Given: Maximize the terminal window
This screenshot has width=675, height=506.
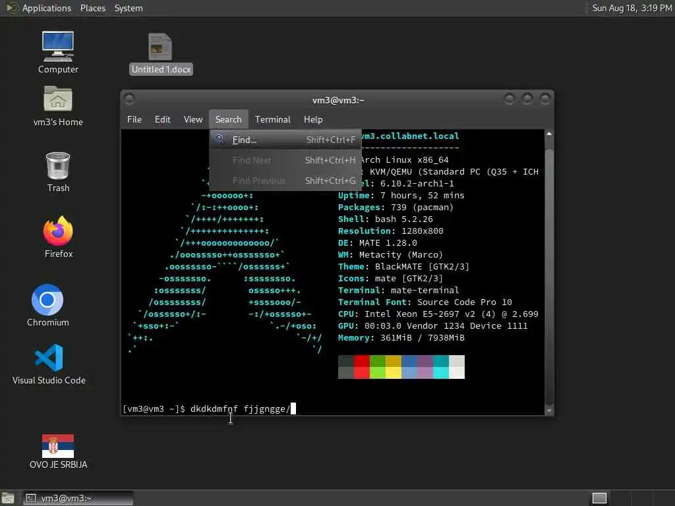Looking at the screenshot, I should coord(527,99).
